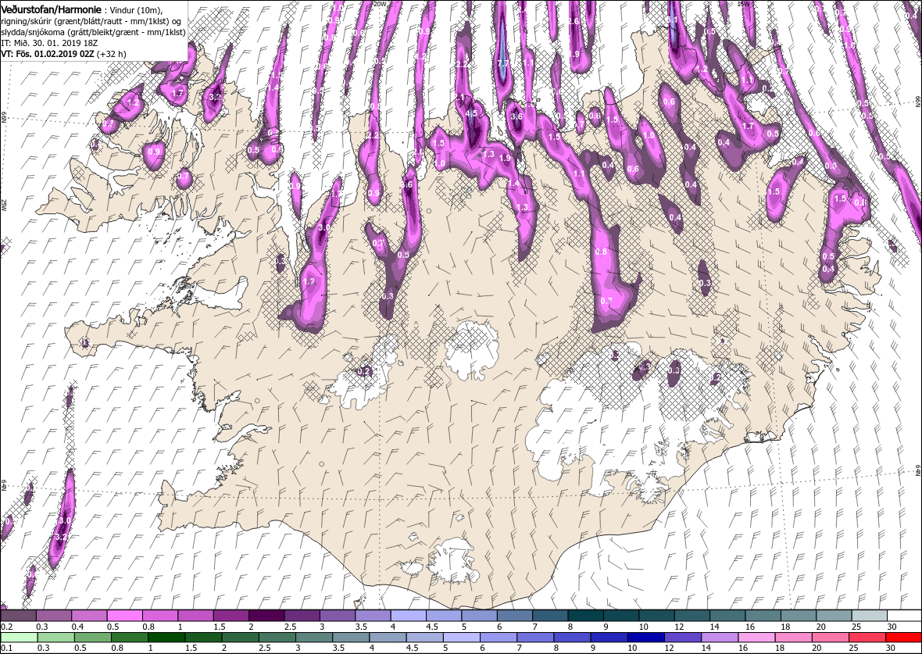Pick lower legend swatch starting at 2

click(x=240, y=638)
